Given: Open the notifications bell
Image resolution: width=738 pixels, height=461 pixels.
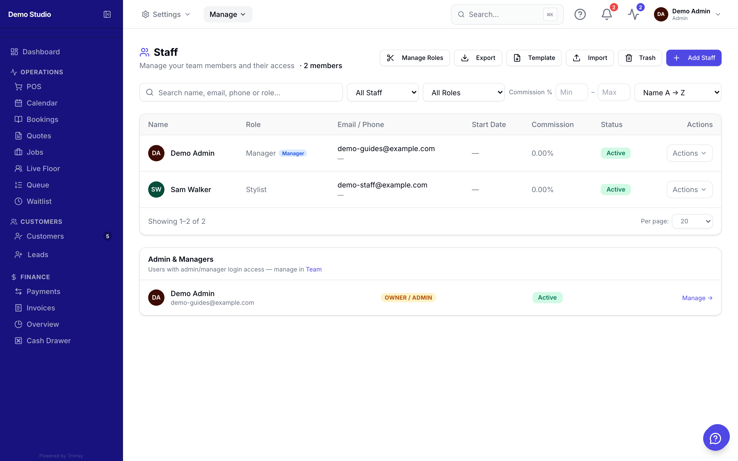Looking at the screenshot, I should 607,14.
